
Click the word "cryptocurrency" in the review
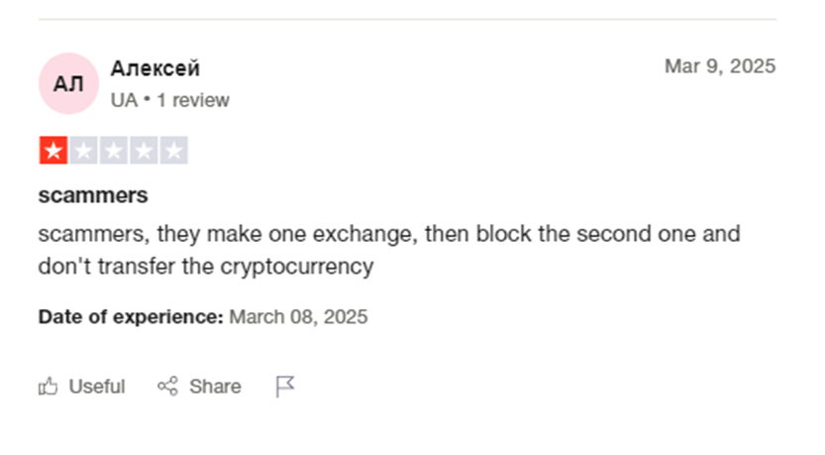297,267
